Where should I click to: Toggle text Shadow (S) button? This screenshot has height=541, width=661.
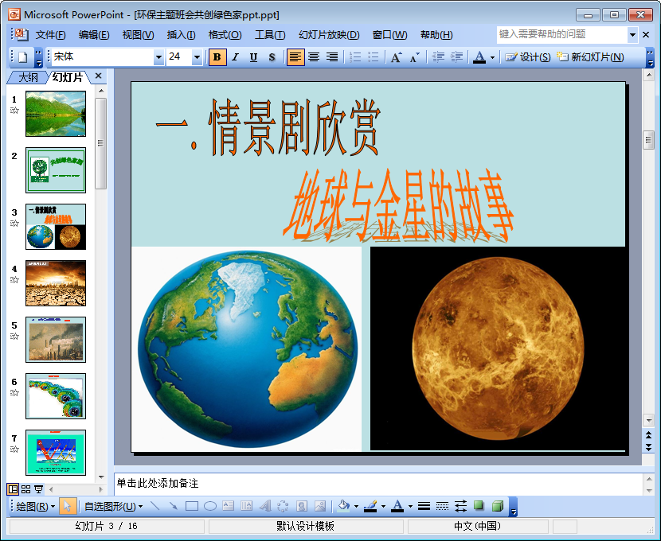[272, 57]
